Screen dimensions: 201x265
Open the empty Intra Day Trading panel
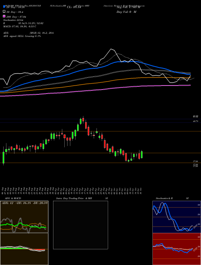click(x=80, y=225)
